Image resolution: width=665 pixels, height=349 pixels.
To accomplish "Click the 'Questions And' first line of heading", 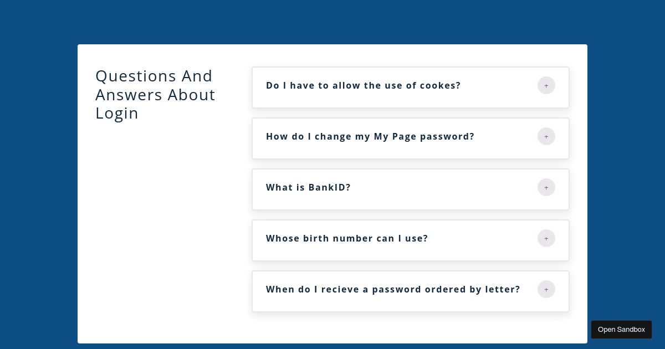I will point(154,76).
